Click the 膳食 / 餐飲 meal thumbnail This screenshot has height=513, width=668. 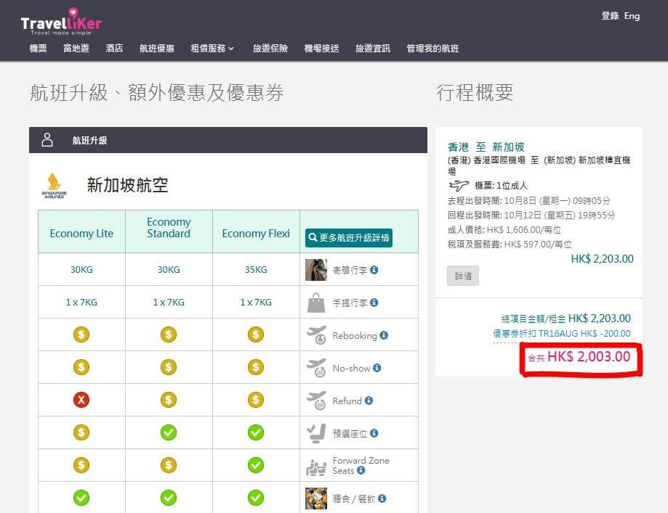316,498
